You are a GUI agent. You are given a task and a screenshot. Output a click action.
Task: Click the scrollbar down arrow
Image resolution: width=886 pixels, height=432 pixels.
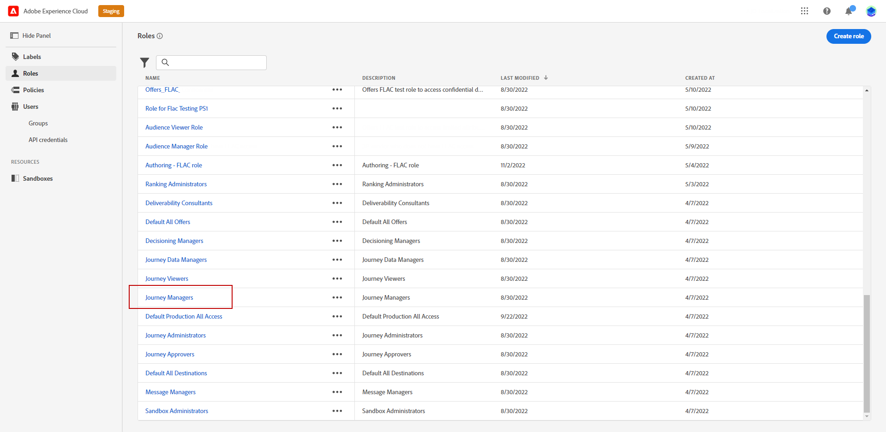pyautogui.click(x=867, y=416)
